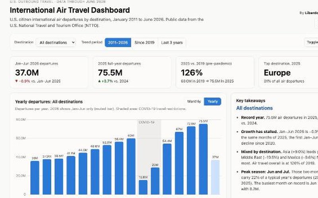Click the Europe top destination value
The width and height of the screenshot is (318, 198).
point(277,73)
